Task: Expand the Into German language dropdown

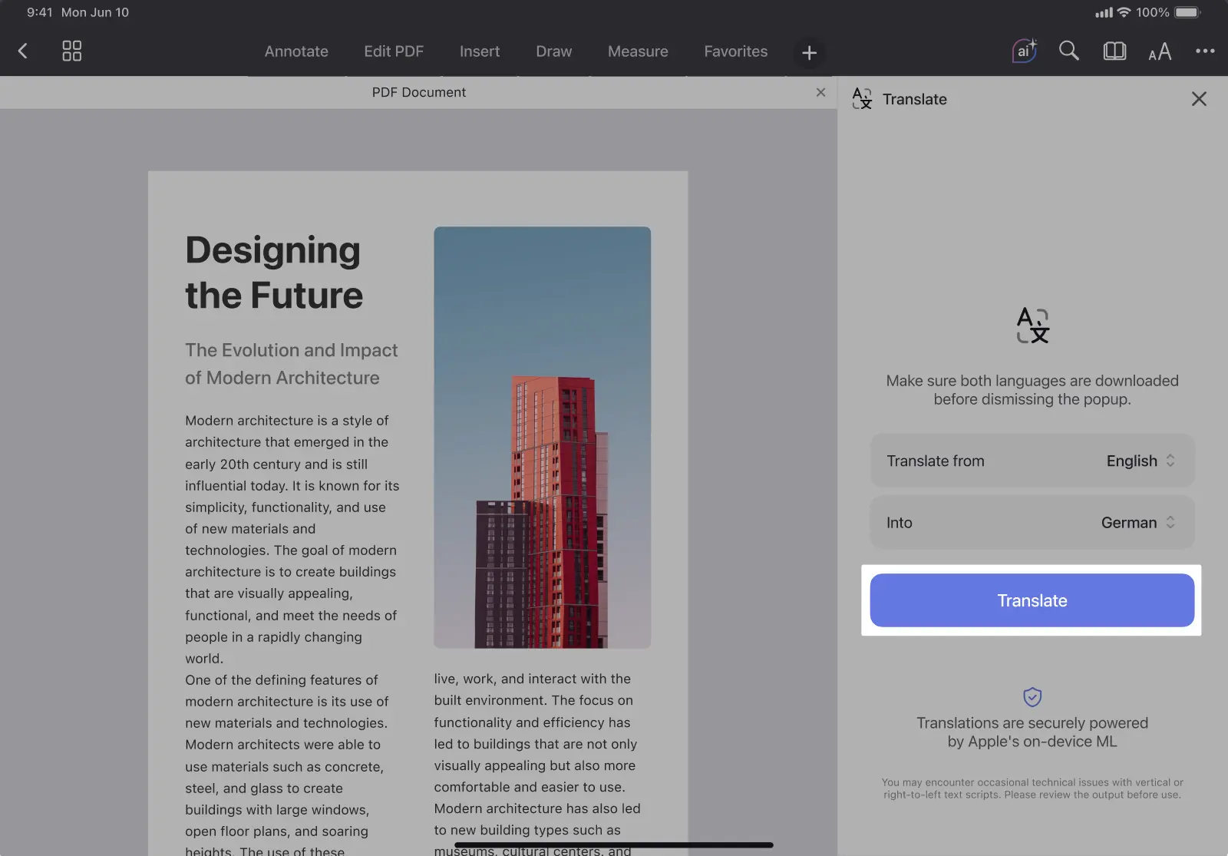Action: pyautogui.click(x=1137, y=523)
